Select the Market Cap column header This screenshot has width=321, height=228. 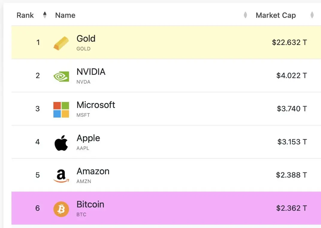point(276,15)
